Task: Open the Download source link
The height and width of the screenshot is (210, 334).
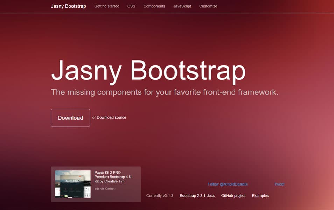Action: [x=111, y=117]
